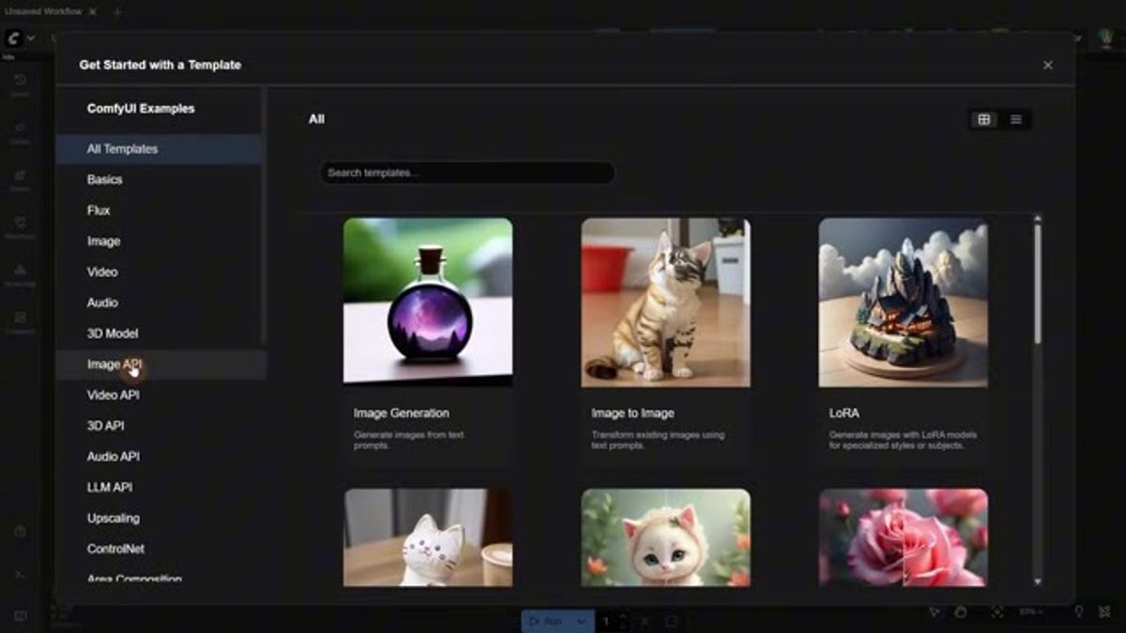Toggle the minimap icon at bottom right
Image resolution: width=1126 pixels, height=633 pixels.
(1105, 611)
